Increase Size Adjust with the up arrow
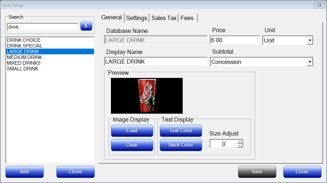Screen dimensions: 327x183 240,142
